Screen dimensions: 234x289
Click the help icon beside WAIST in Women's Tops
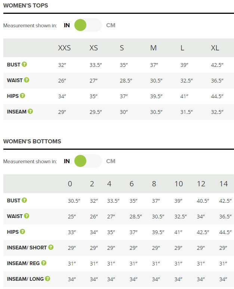tap(27, 80)
